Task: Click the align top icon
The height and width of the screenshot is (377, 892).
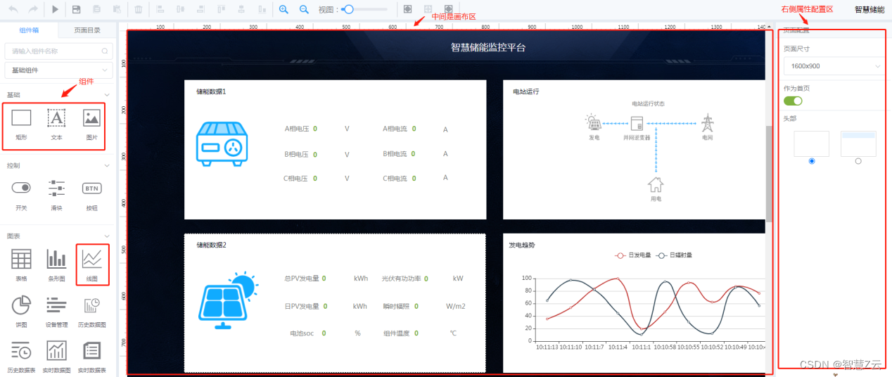Action: pyautogui.click(x=222, y=9)
